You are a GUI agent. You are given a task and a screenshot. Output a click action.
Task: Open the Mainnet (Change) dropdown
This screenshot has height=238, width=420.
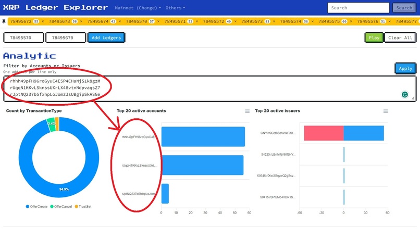pos(138,8)
